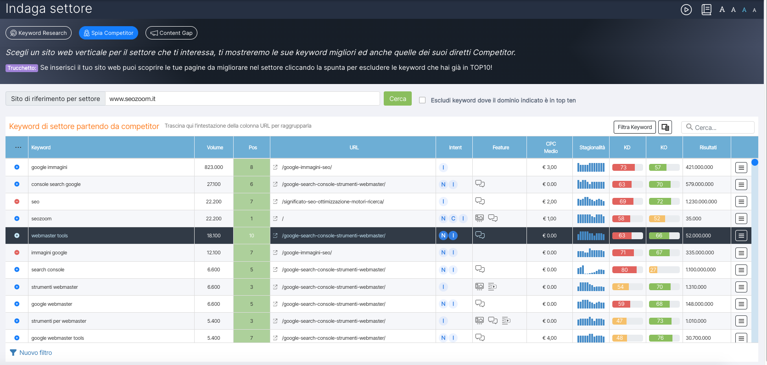Image resolution: width=767 pixels, height=365 pixels.
Task: Sort by Intent column header
Action: pos(455,147)
